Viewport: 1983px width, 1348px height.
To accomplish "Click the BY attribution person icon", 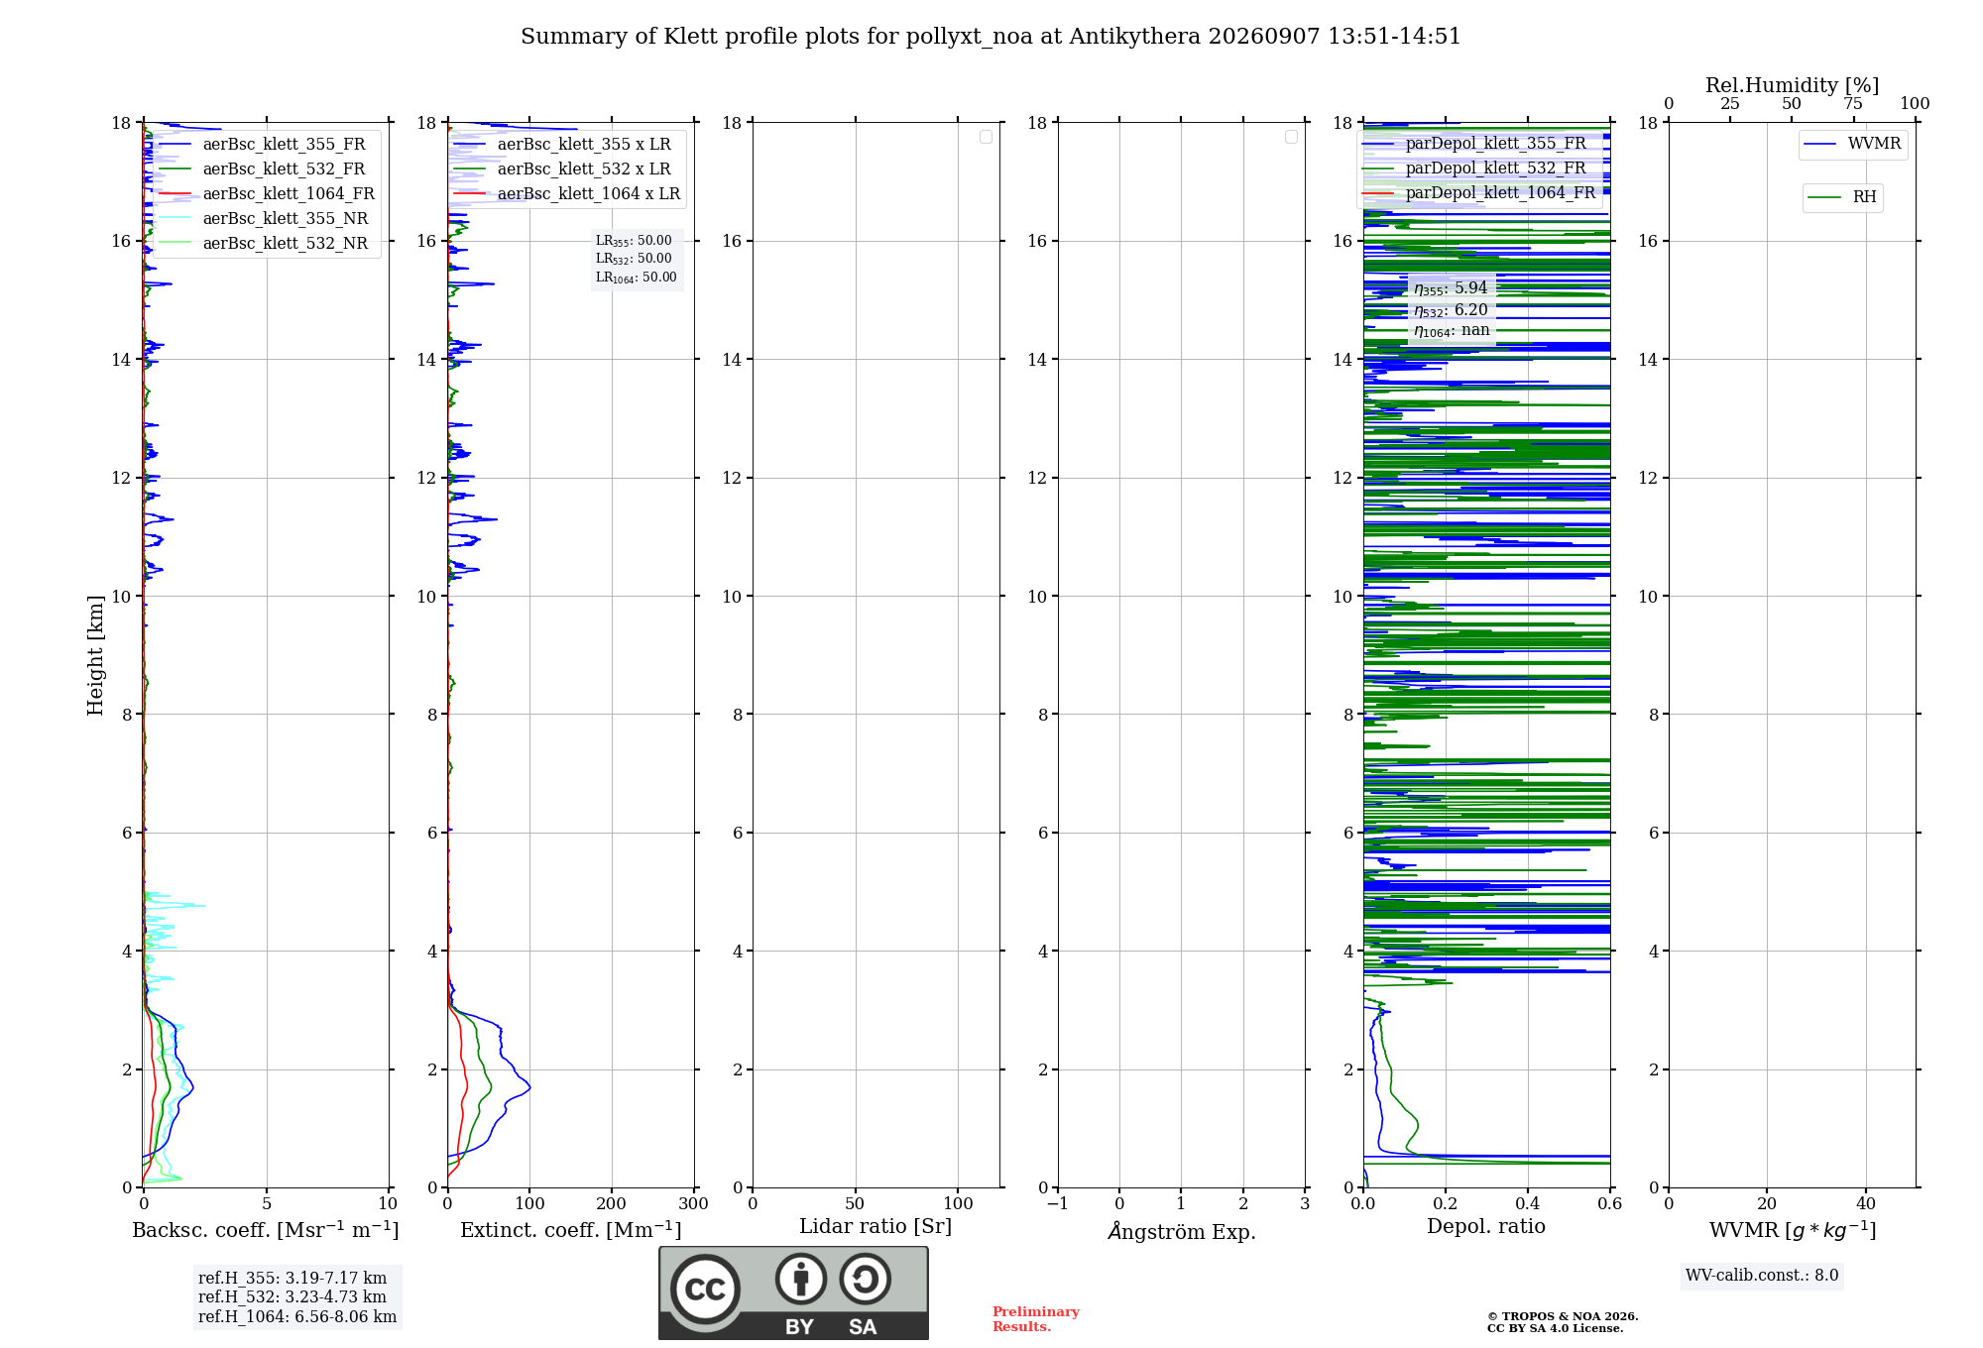I will coord(801,1279).
